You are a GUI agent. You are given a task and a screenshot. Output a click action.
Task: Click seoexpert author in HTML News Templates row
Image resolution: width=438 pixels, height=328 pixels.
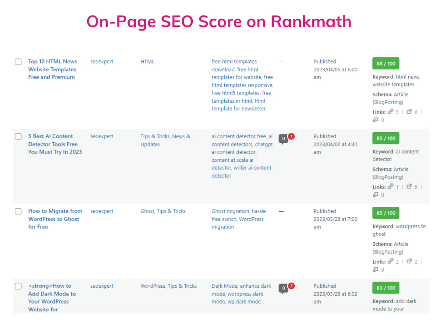102,62
